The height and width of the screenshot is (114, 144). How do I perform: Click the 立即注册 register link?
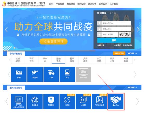[x=101, y=45]
